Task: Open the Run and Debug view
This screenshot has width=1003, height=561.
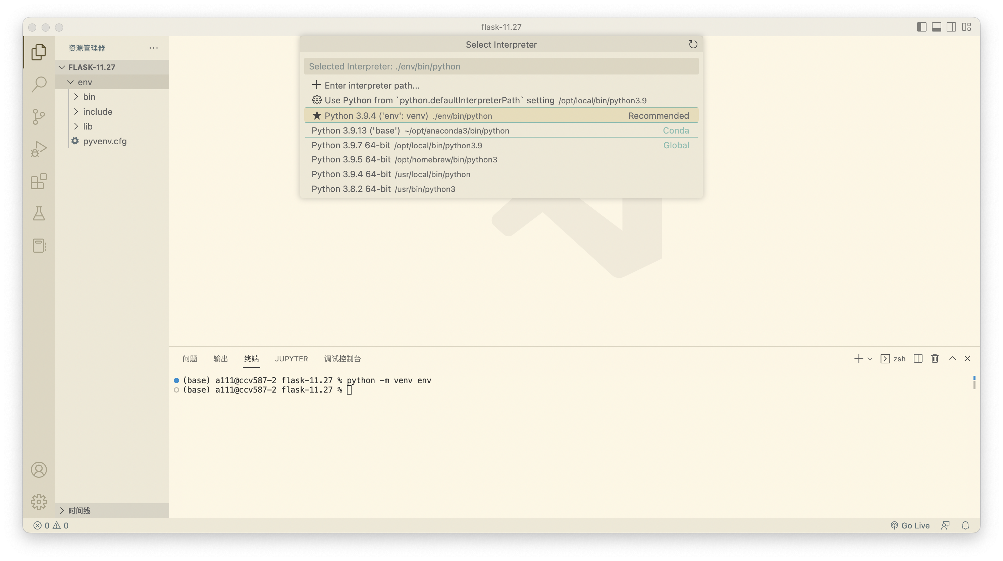Action: tap(39, 149)
